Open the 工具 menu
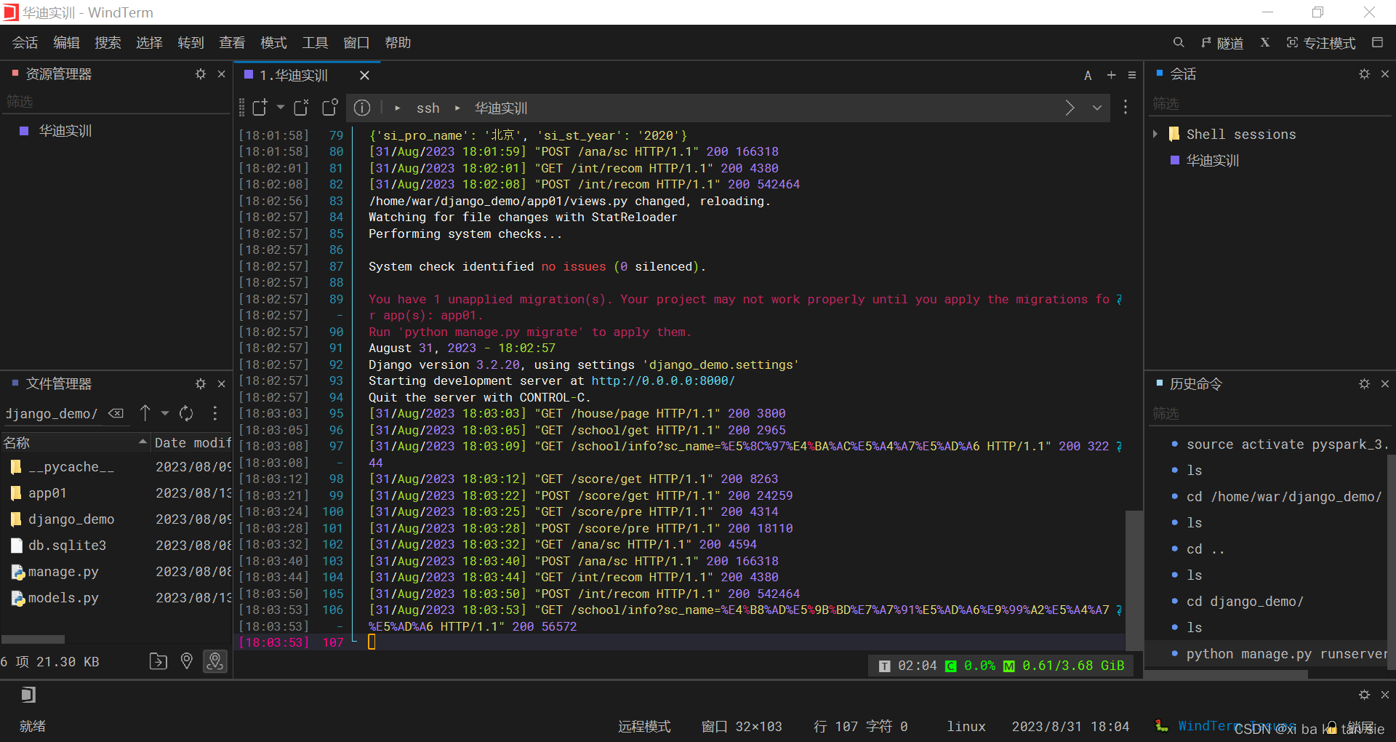The width and height of the screenshot is (1396, 742). coord(315,42)
